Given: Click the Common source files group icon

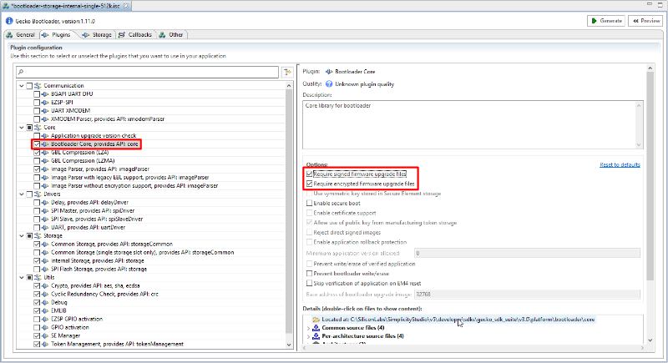Looking at the screenshot, I should point(316,328).
